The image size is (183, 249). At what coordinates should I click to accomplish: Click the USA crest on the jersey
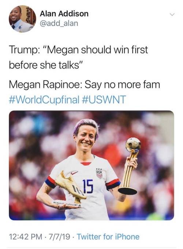[99, 174]
